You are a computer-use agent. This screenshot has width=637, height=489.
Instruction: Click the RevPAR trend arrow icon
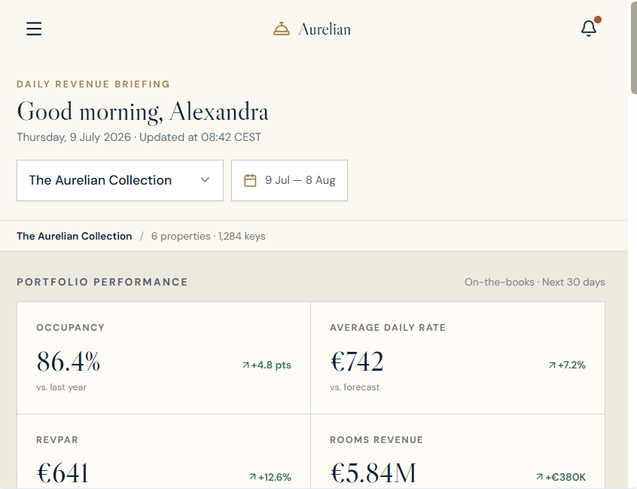tap(253, 477)
